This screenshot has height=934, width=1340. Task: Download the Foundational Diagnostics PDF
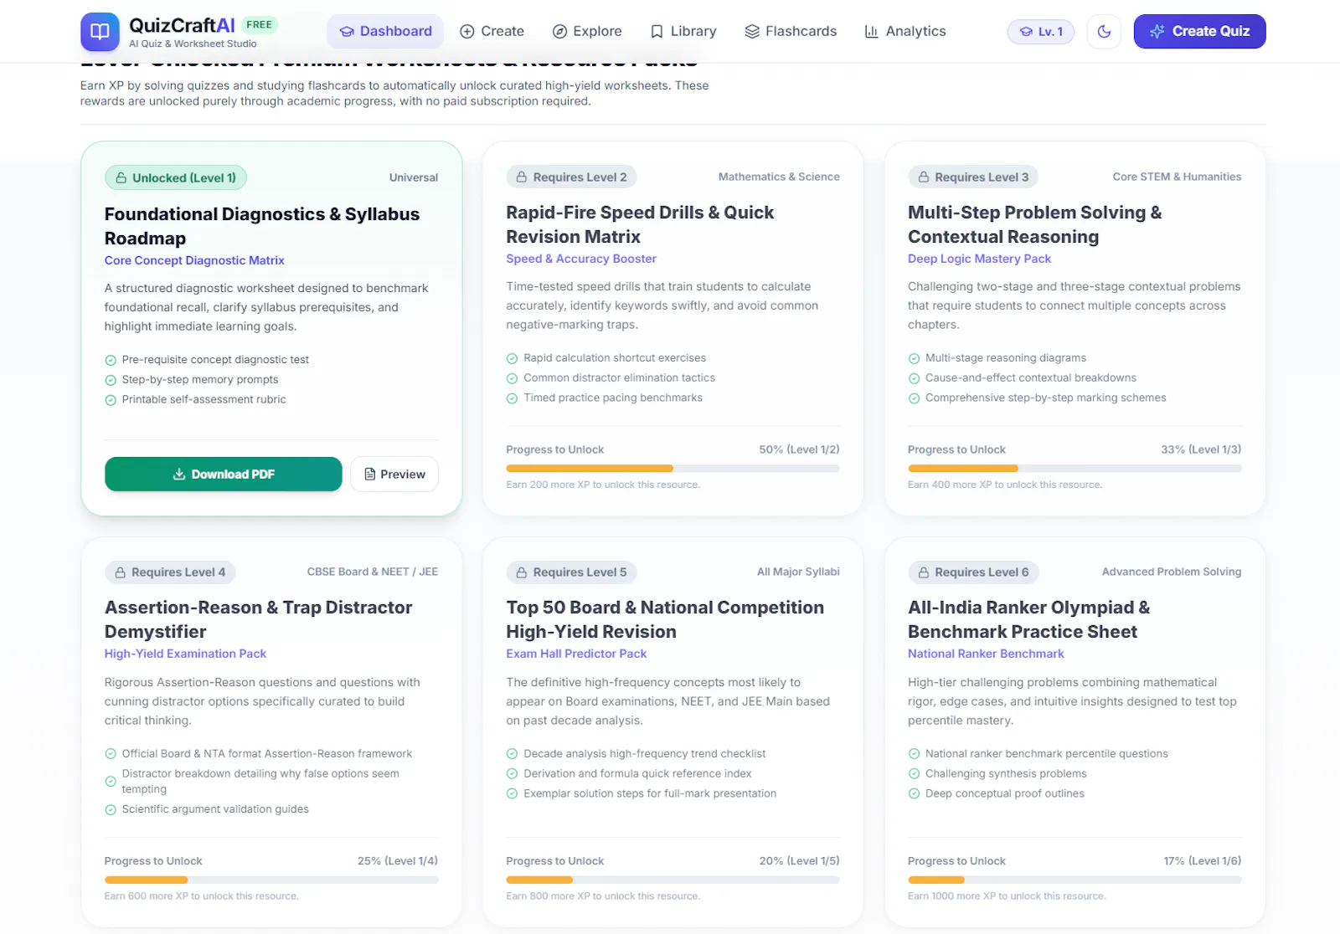tap(224, 474)
